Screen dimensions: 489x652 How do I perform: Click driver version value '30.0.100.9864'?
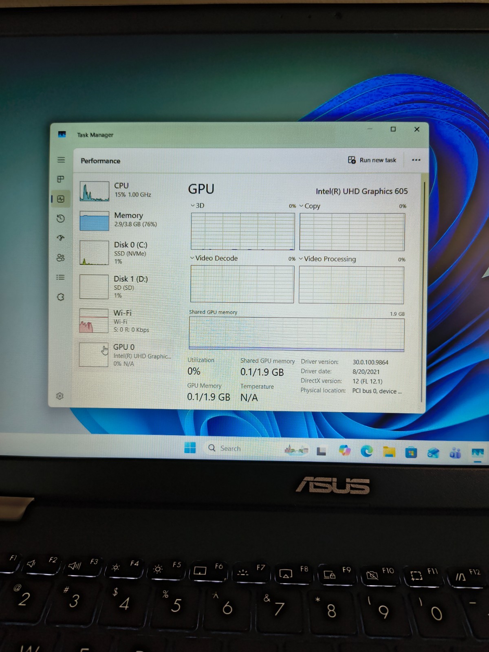click(370, 362)
